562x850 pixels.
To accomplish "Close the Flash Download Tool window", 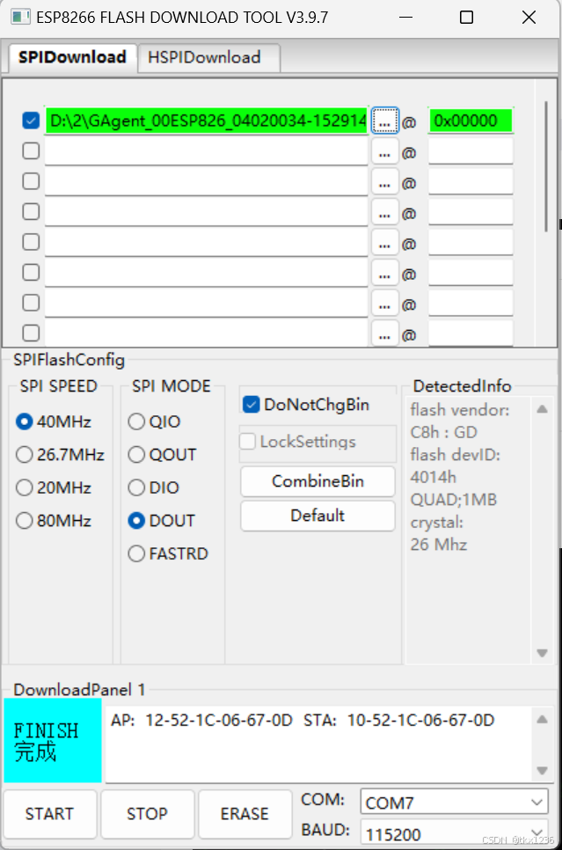I will click(529, 18).
